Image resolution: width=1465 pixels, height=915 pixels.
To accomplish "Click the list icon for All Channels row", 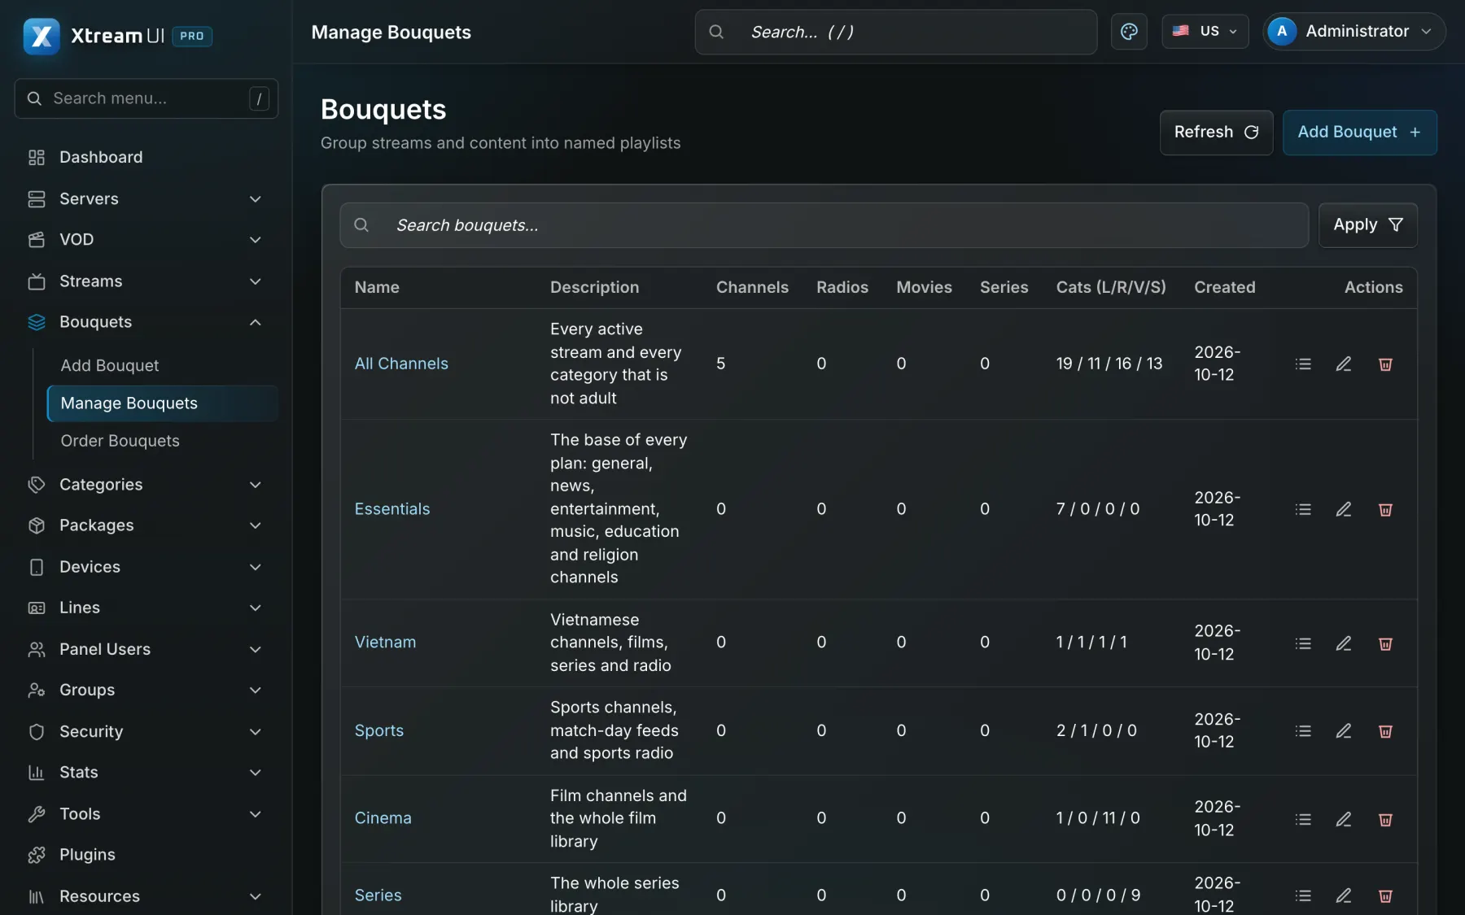I will tap(1303, 364).
